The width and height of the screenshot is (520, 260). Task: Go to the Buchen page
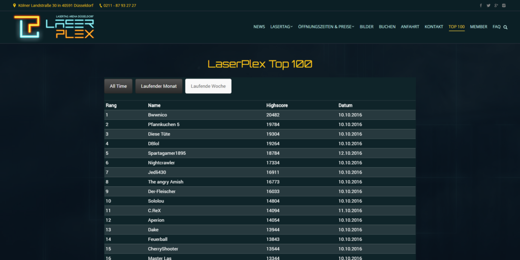click(x=387, y=27)
